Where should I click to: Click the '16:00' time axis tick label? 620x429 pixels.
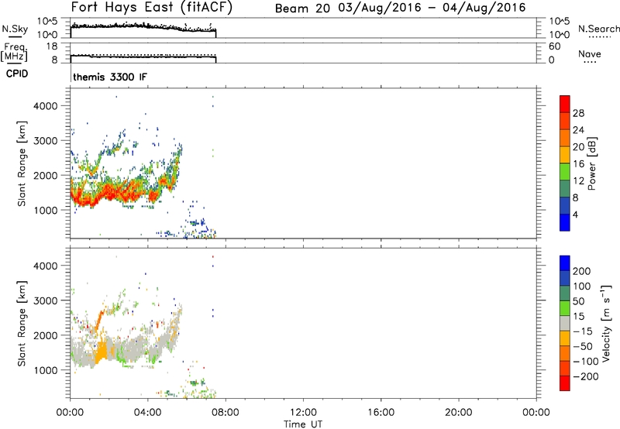(x=381, y=413)
